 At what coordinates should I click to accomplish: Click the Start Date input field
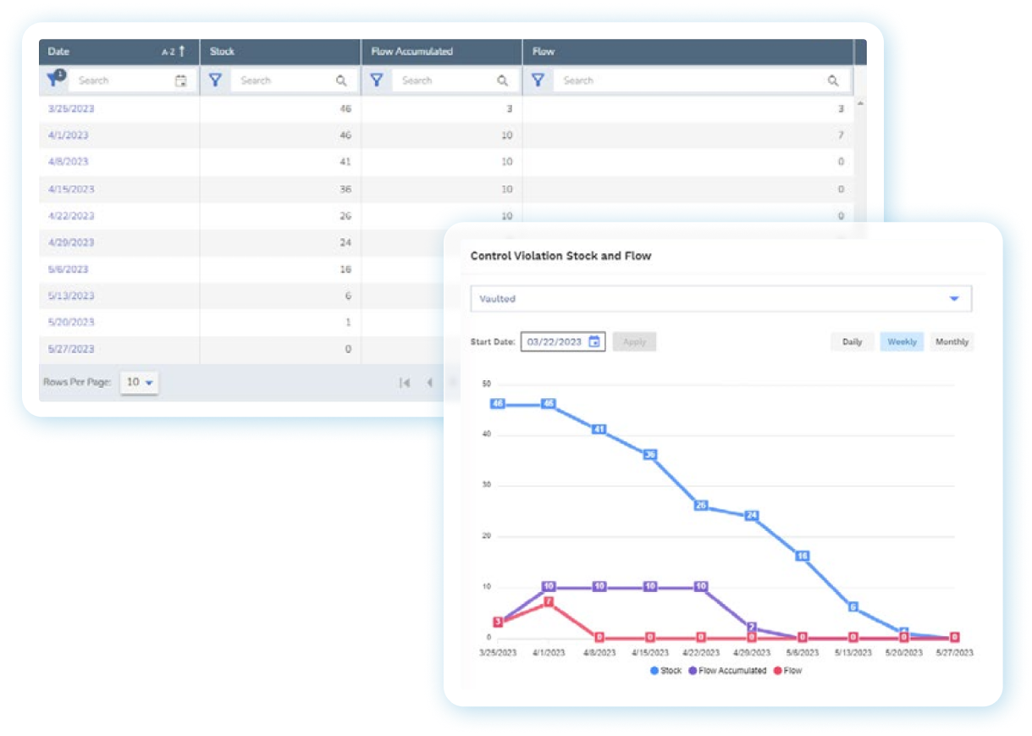tap(555, 342)
